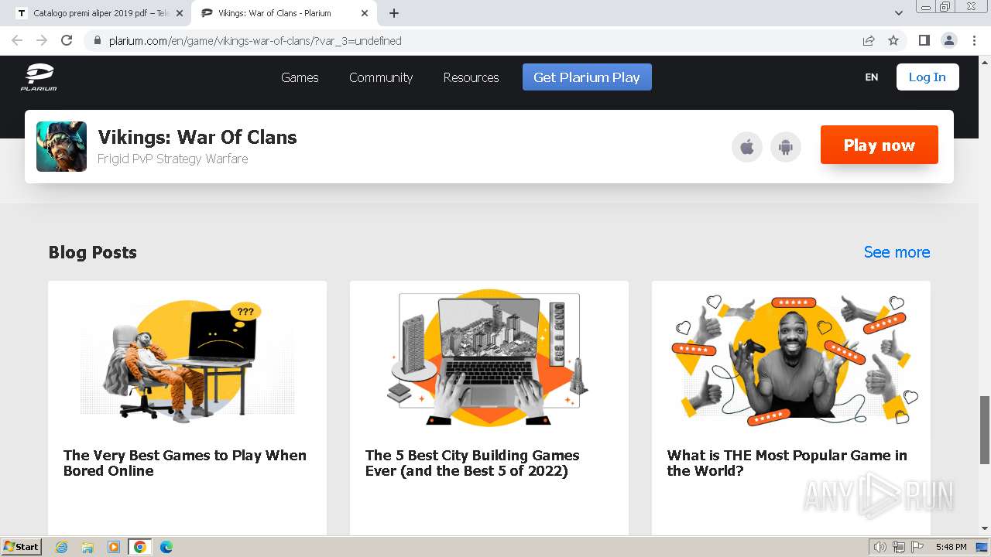Click the scrollbar up arrow

(x=985, y=61)
